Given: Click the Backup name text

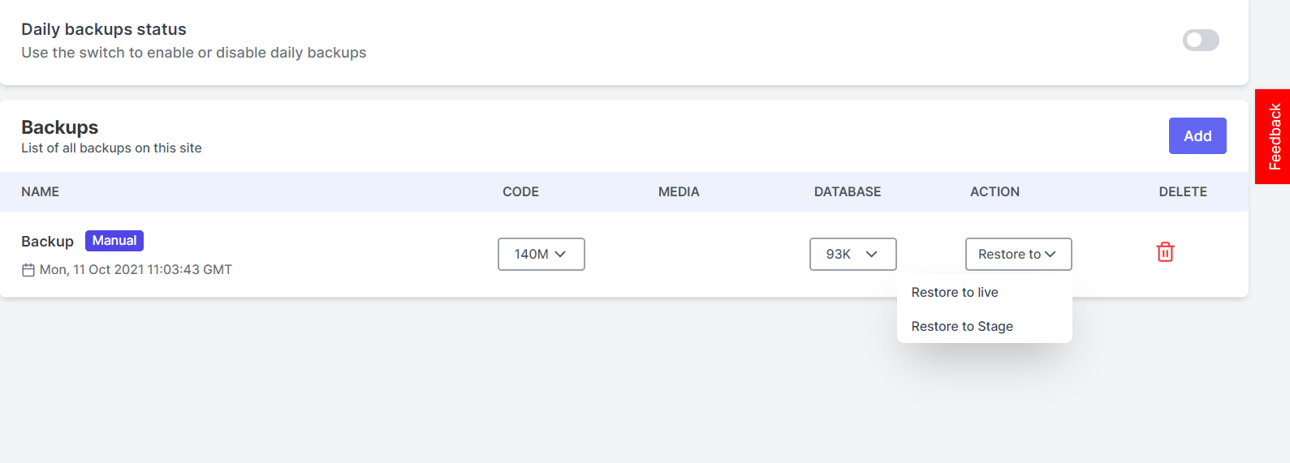Looking at the screenshot, I should [47, 242].
